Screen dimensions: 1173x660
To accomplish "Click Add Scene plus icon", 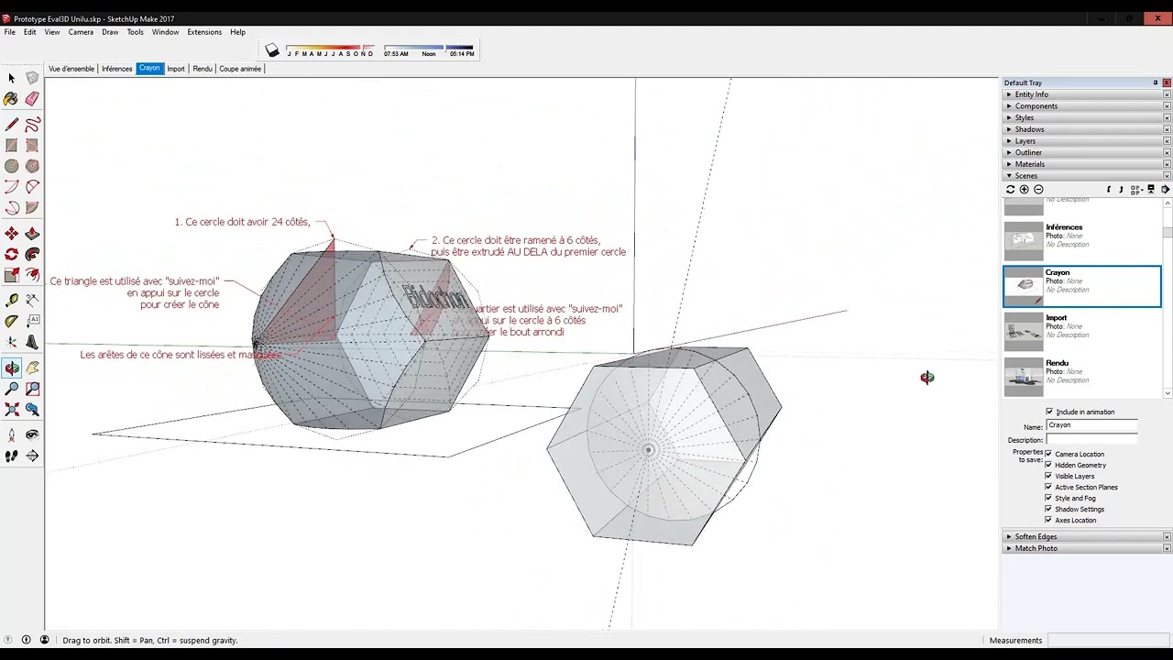I will point(1025,190).
